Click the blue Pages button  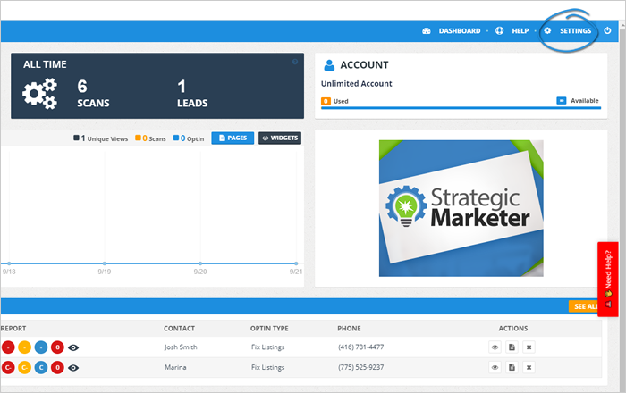[233, 138]
